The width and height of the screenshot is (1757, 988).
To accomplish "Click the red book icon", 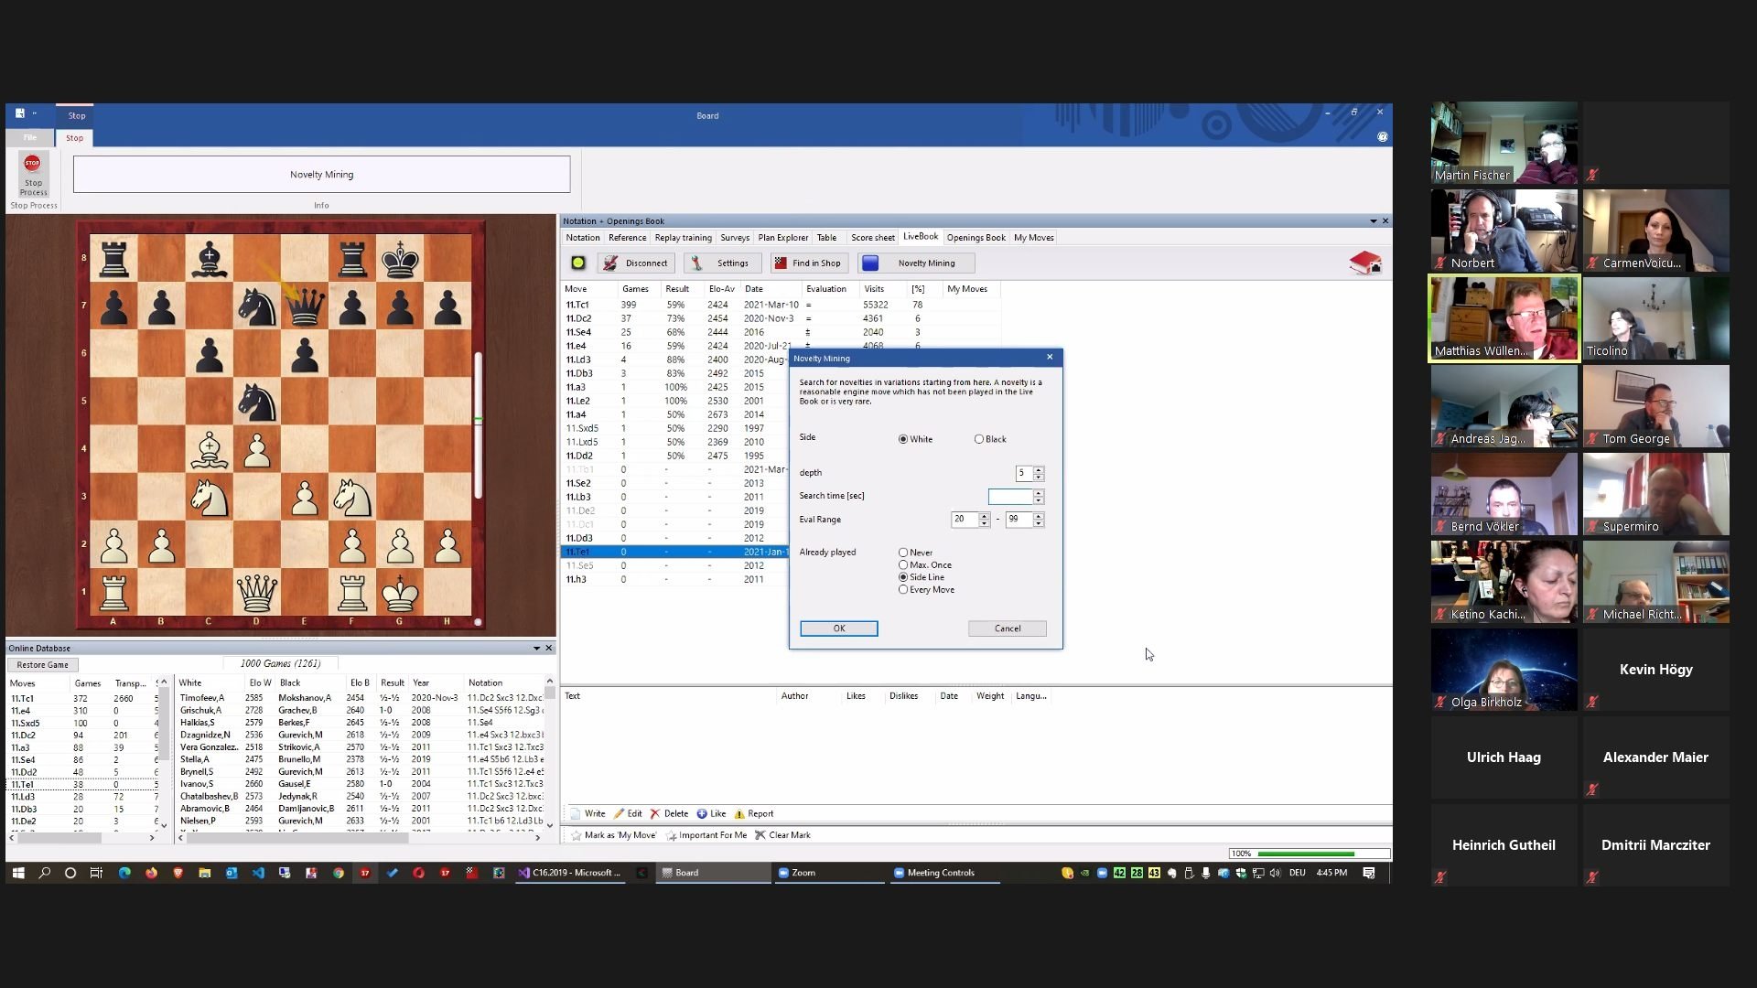I will (x=1364, y=263).
